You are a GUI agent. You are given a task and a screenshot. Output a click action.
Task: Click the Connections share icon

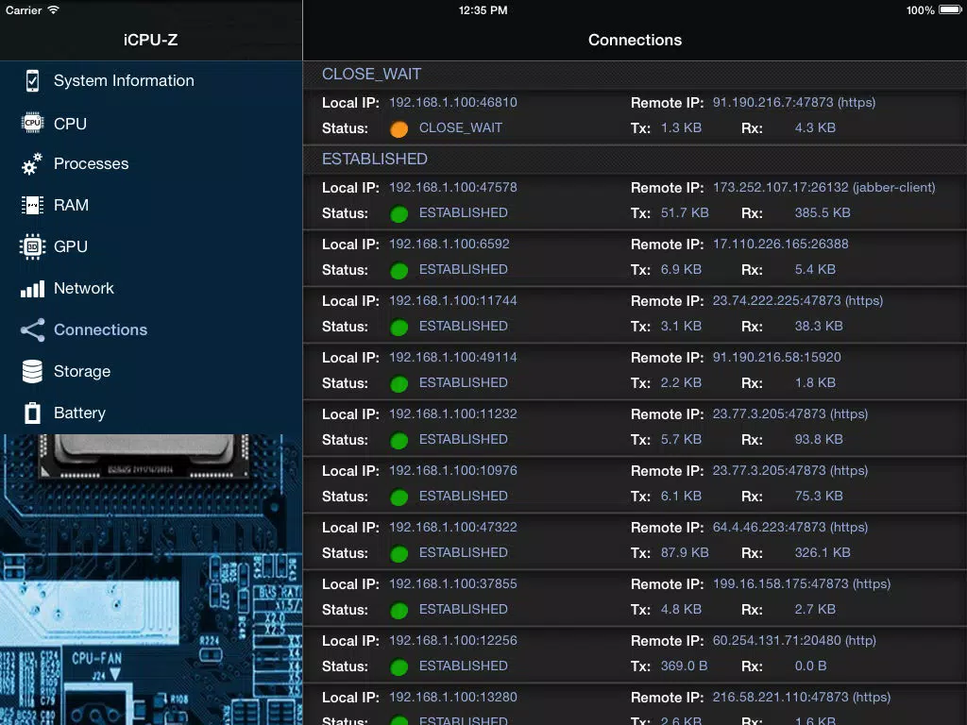point(33,329)
